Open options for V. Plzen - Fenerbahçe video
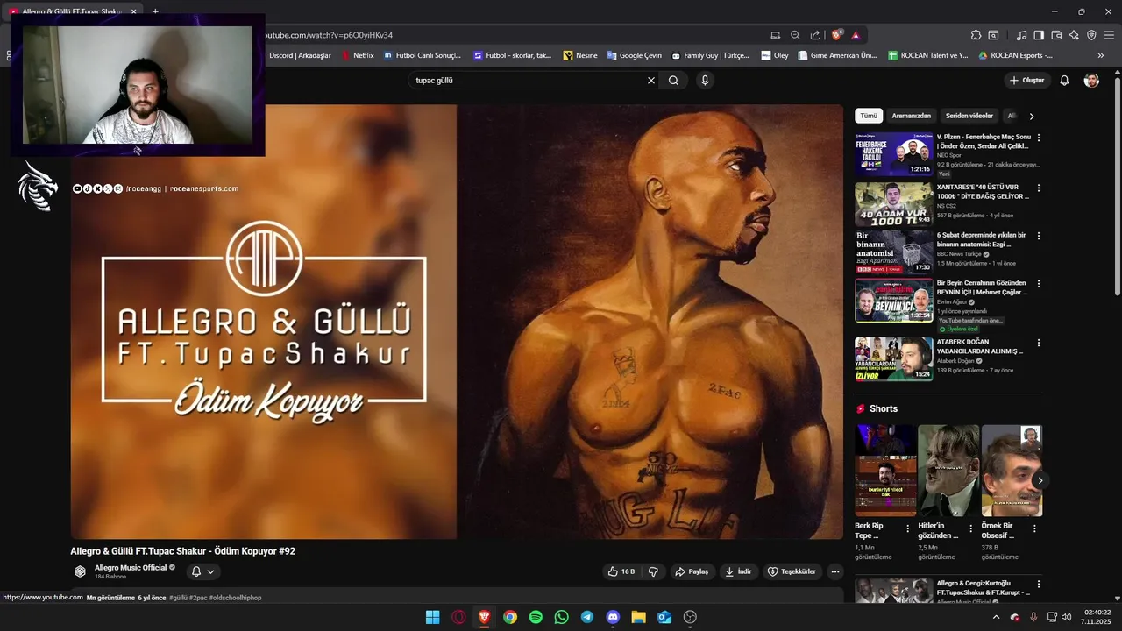Image resolution: width=1122 pixels, height=631 pixels. [x=1039, y=138]
